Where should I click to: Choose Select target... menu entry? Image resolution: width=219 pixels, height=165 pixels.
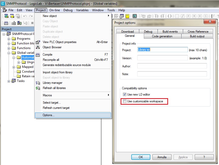[73, 103]
